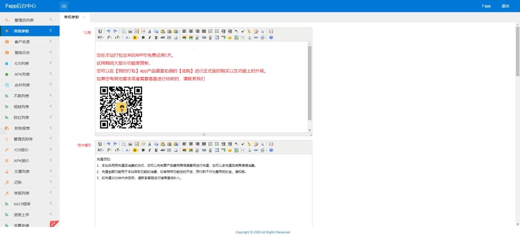Click 公告 editor bottom resize handle
This screenshot has width=520, height=238.
tap(204, 134)
